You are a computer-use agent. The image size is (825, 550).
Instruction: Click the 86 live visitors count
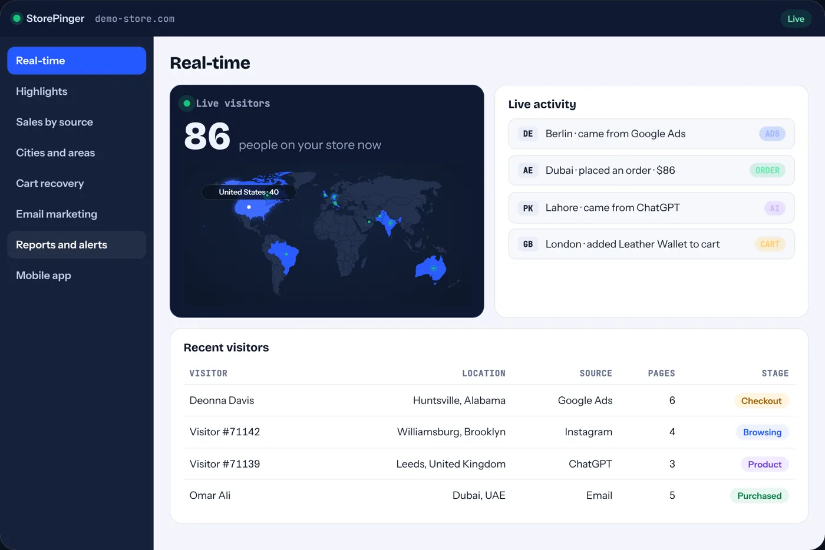pos(207,136)
